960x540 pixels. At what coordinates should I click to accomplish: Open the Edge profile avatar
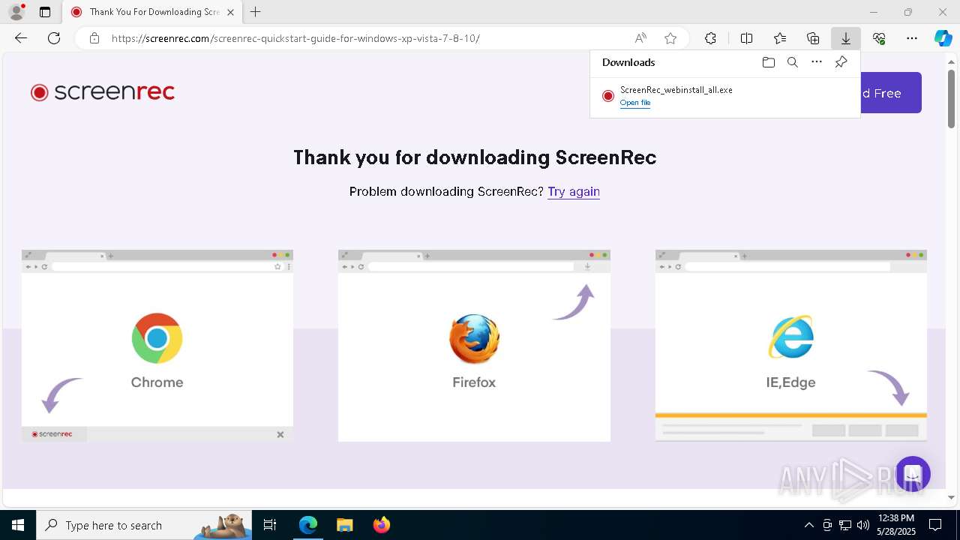(x=16, y=12)
